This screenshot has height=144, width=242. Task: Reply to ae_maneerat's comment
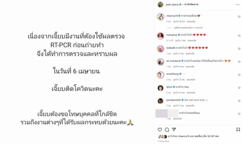(x=190, y=66)
